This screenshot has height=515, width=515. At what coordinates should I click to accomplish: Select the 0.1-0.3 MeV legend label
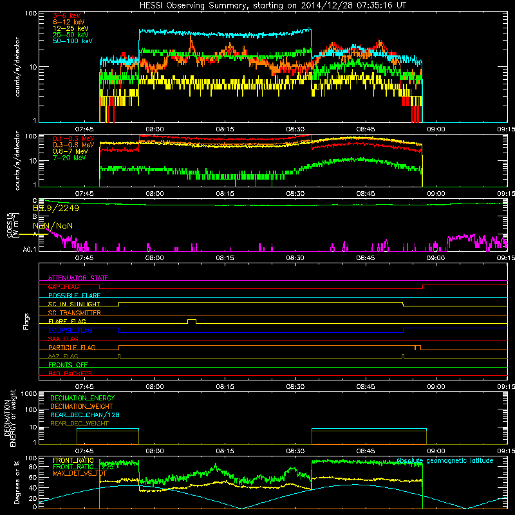click(x=73, y=139)
